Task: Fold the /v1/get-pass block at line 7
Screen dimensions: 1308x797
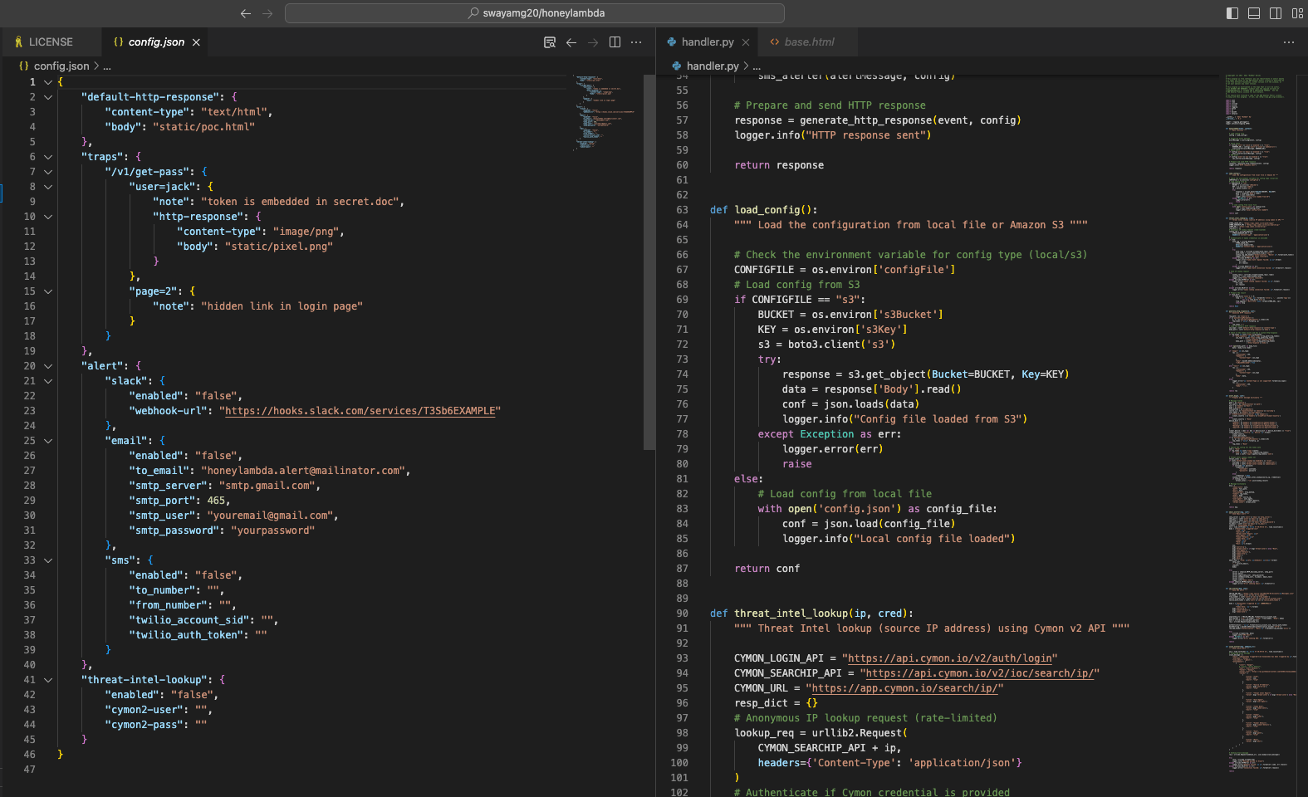Action: click(48, 172)
